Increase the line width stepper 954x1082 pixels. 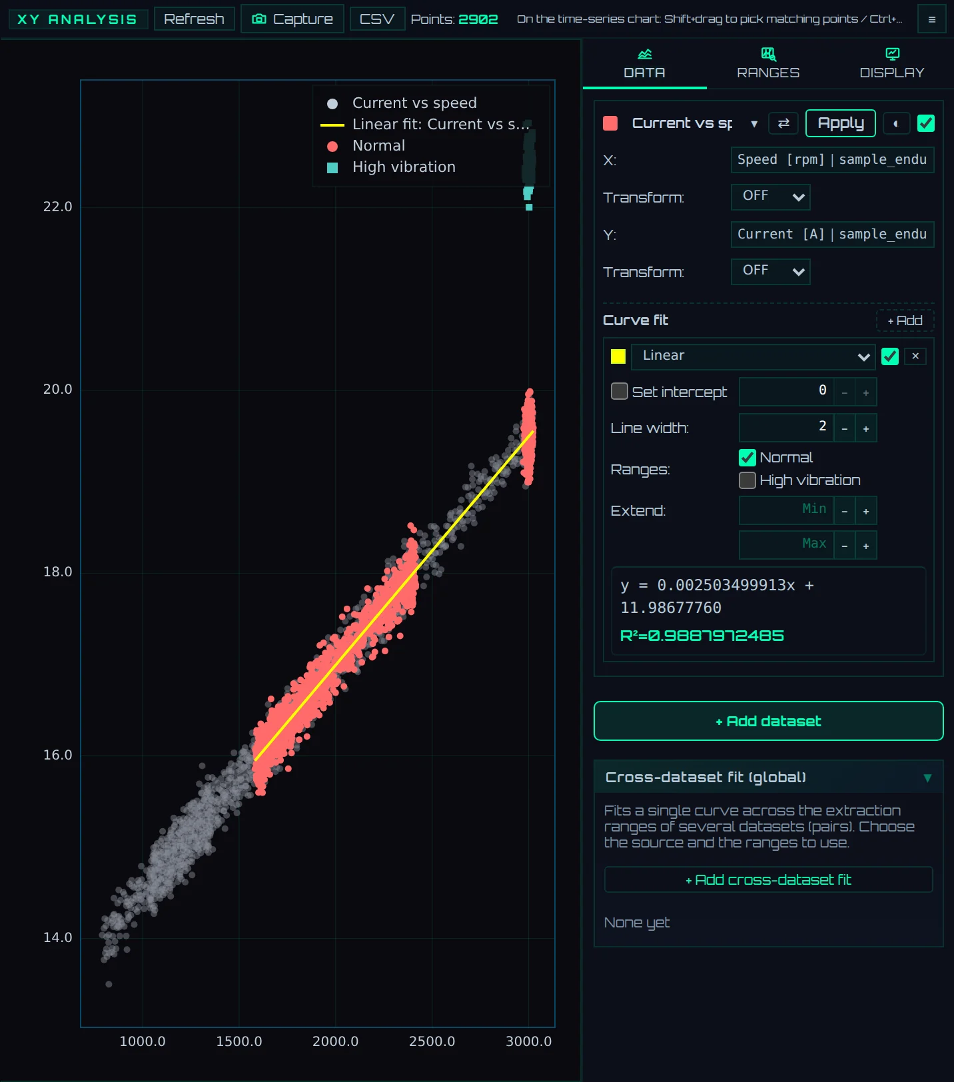866,428
